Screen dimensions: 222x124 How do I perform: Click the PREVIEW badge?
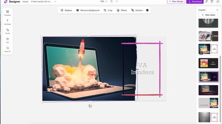tap(25, 2)
